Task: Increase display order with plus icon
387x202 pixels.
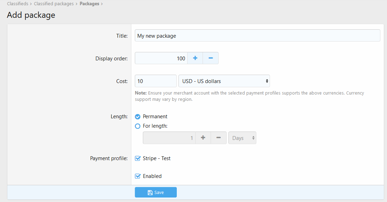Action: (x=195, y=58)
